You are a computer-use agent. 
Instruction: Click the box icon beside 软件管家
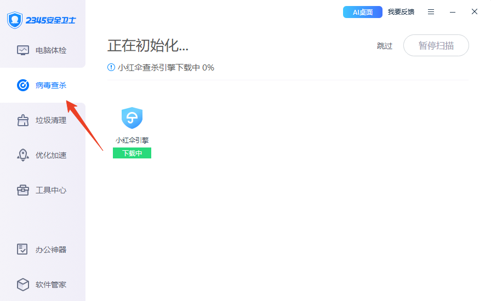tap(23, 285)
